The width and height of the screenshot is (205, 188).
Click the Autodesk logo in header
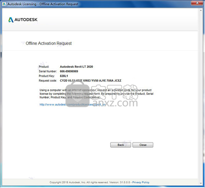[x=23, y=20]
